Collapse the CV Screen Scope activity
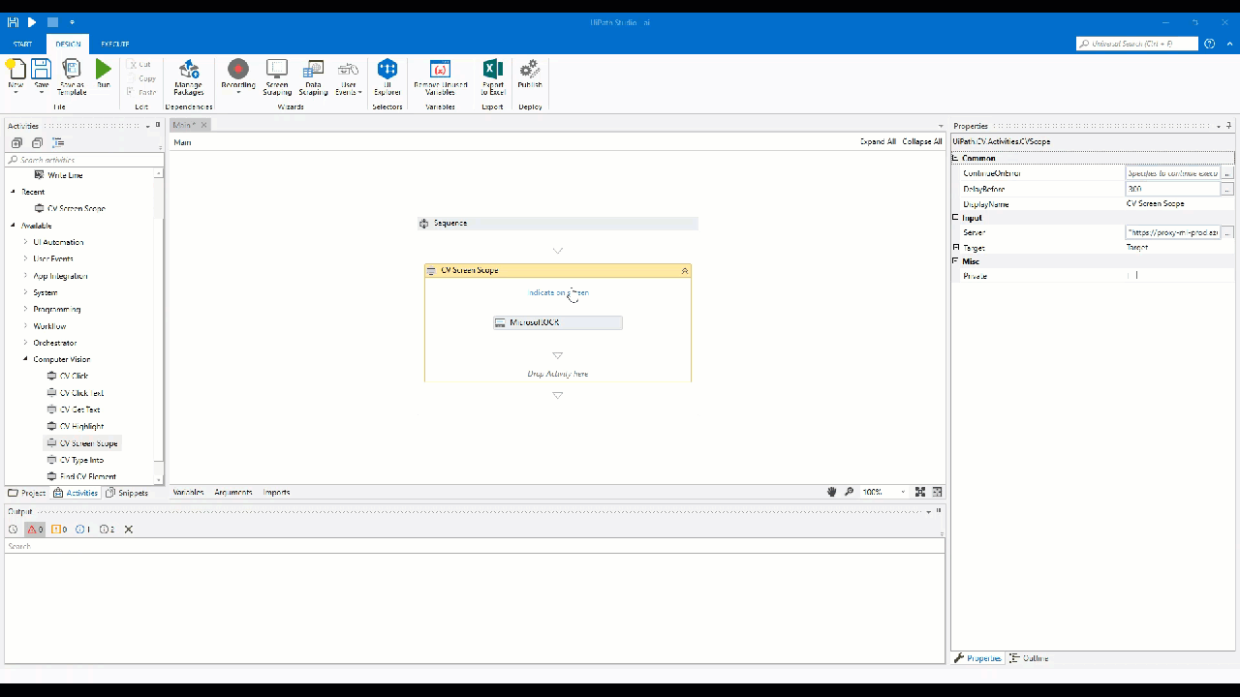The width and height of the screenshot is (1240, 697). pyautogui.click(x=685, y=271)
